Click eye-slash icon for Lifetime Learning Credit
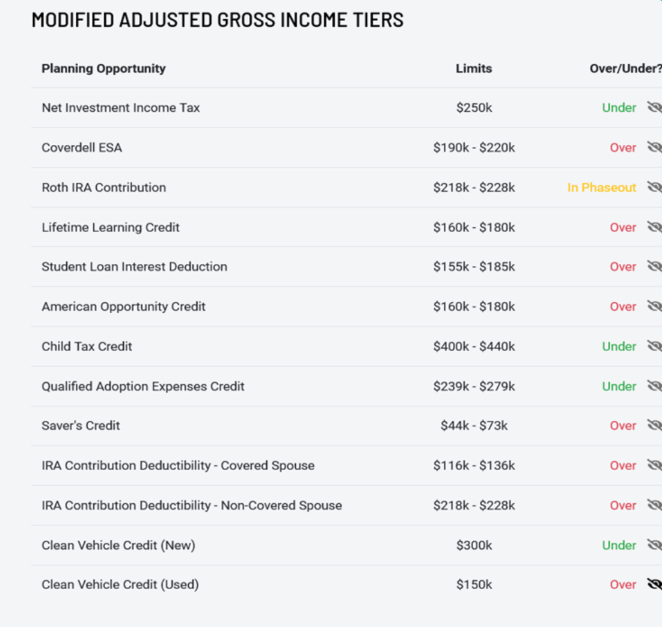This screenshot has width=662, height=627. 654,227
